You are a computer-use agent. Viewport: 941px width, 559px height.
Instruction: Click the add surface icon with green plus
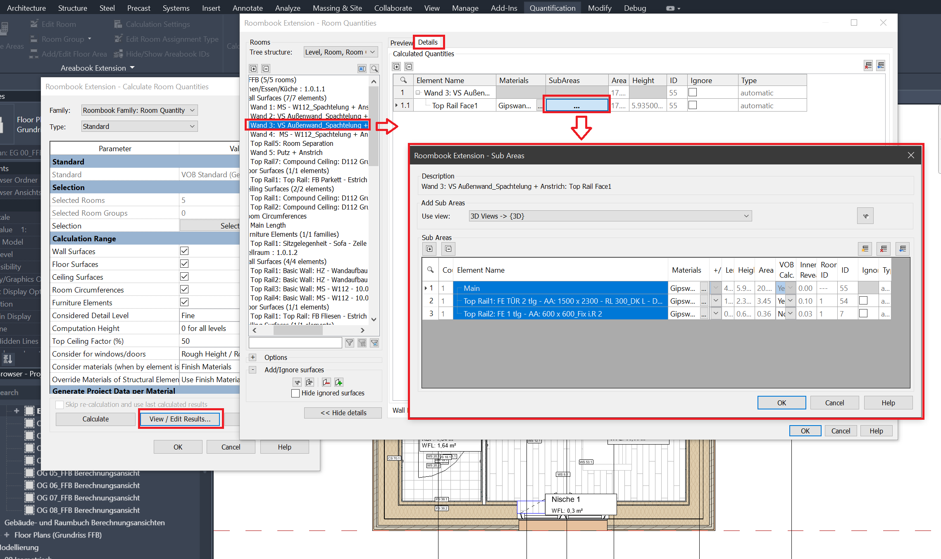point(339,382)
